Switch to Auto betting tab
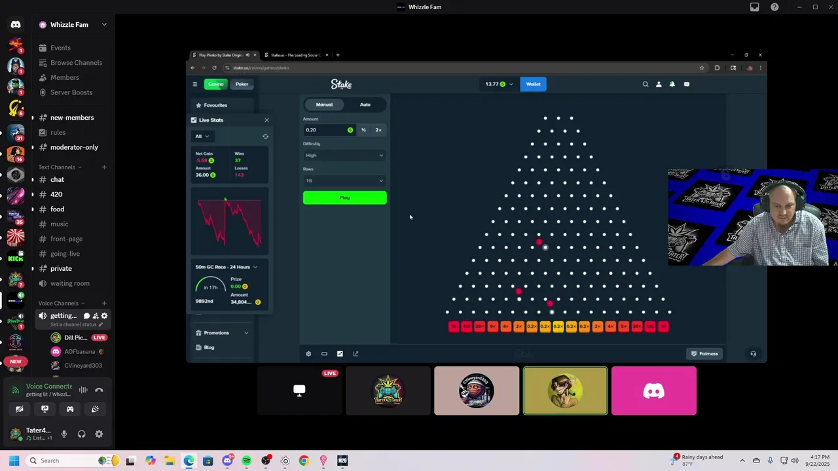 point(365,105)
